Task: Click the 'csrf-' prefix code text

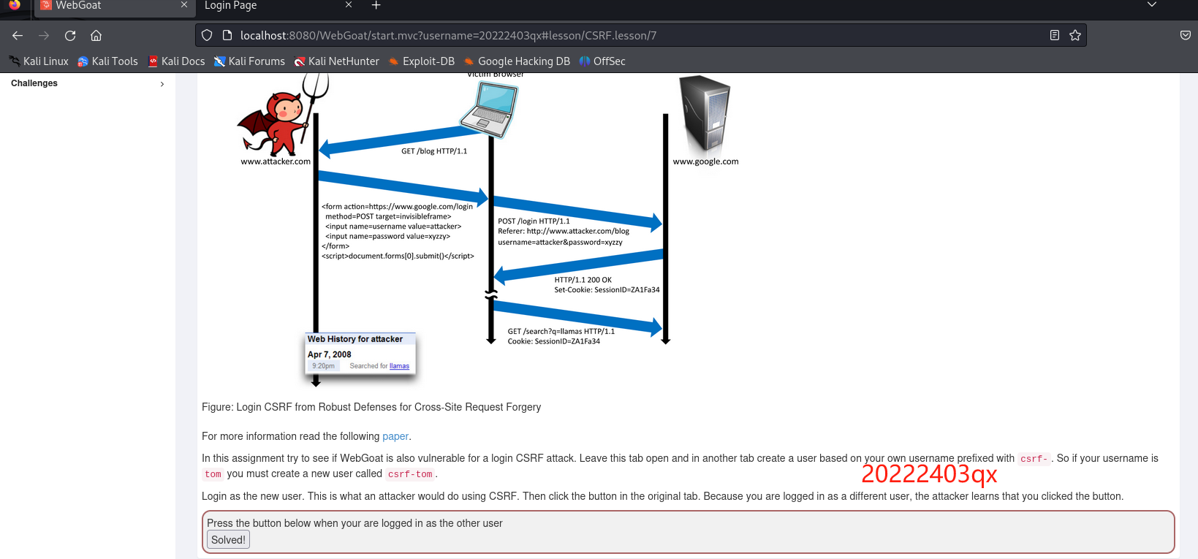Action: (1034, 459)
